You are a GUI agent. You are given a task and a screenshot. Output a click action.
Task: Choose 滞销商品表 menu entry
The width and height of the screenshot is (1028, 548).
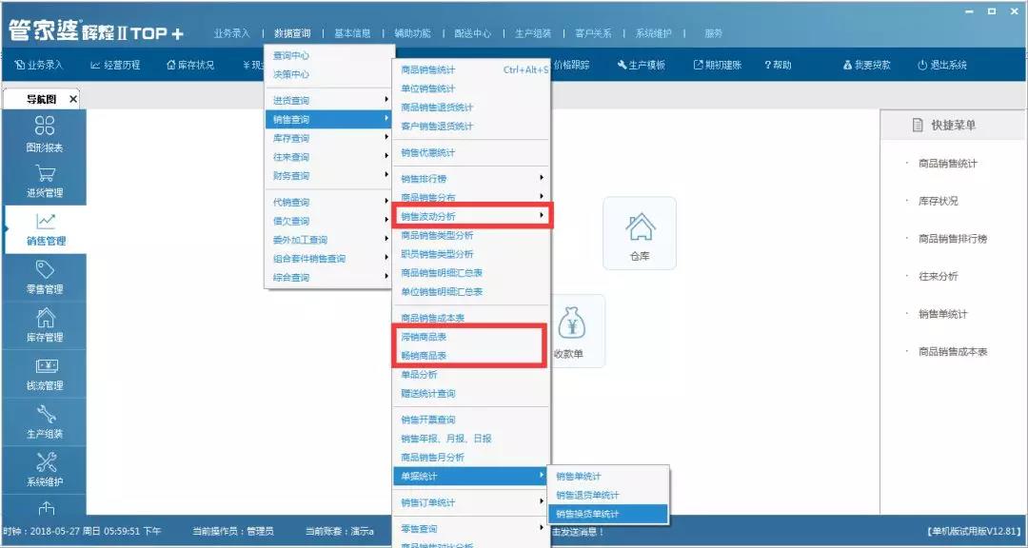click(425, 337)
